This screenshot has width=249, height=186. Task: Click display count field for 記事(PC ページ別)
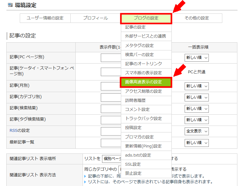pos(111,58)
